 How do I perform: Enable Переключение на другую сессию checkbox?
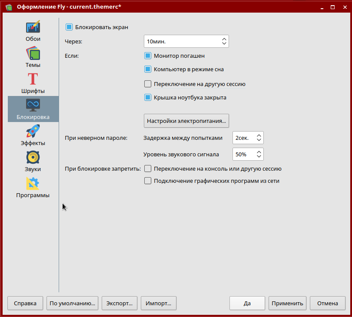click(148, 84)
